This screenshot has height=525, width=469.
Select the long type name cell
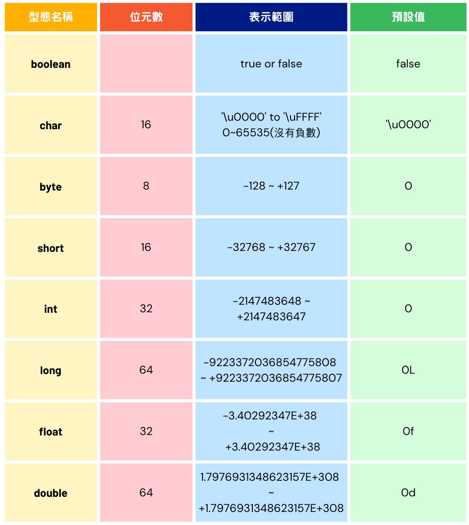coord(51,370)
